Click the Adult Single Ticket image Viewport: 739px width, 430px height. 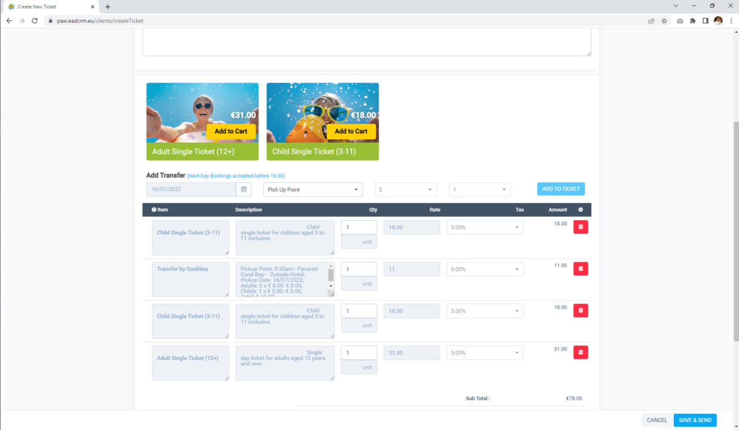(x=202, y=113)
